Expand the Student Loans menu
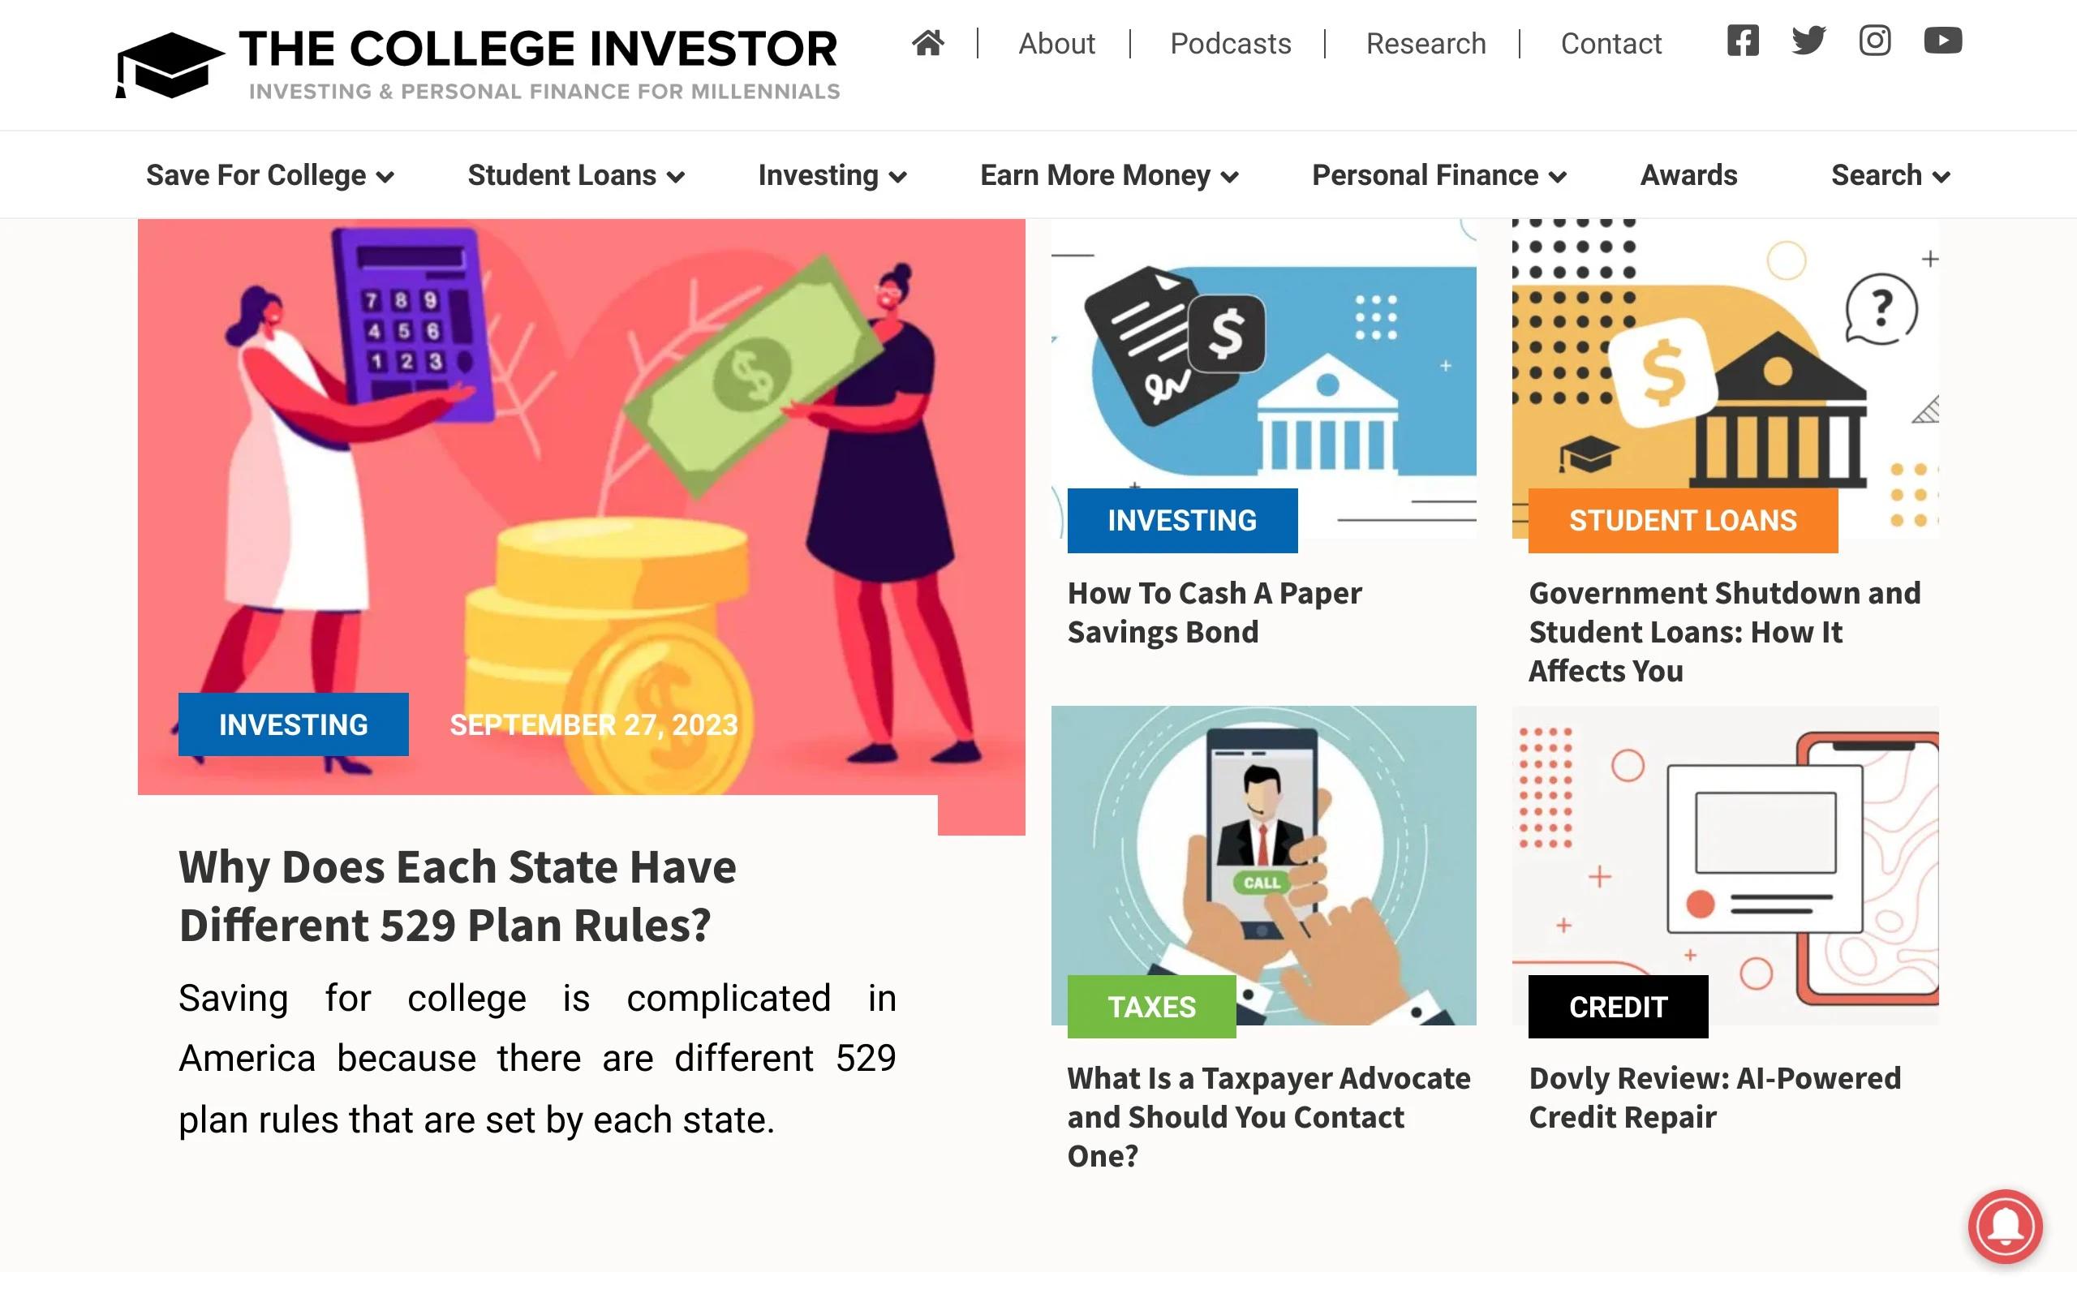 [576, 175]
